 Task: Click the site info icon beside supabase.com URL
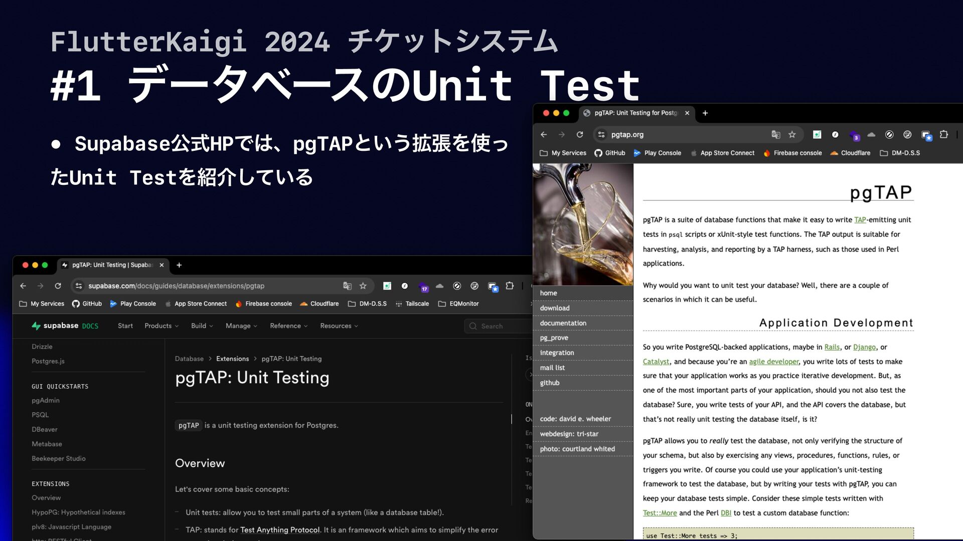(79, 286)
